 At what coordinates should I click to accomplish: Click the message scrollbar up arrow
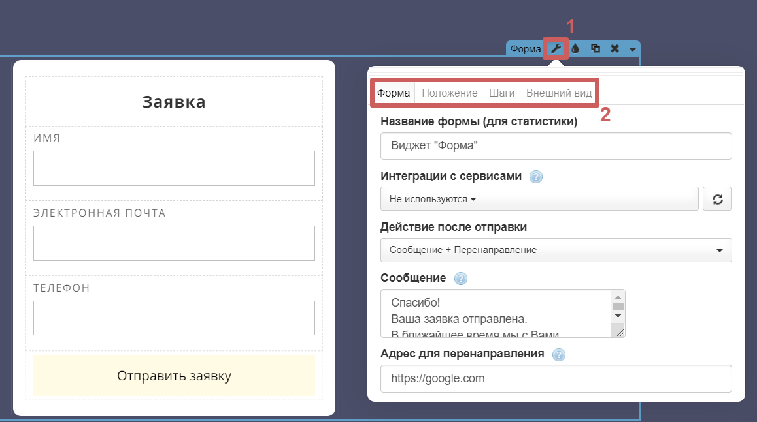coord(618,297)
